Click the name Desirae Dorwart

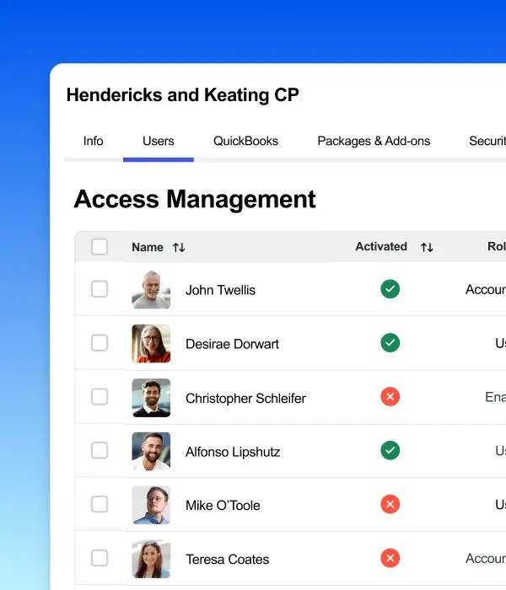click(232, 344)
